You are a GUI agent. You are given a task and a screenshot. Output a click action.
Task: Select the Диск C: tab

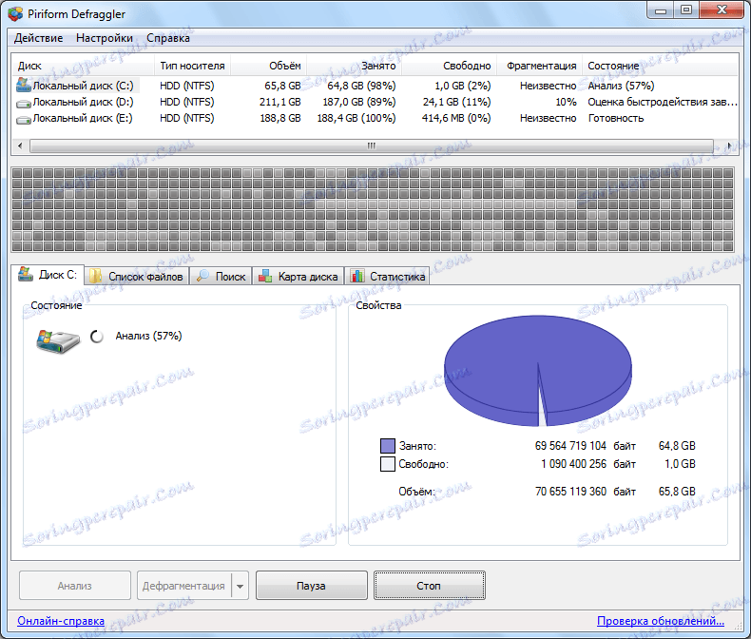48,275
